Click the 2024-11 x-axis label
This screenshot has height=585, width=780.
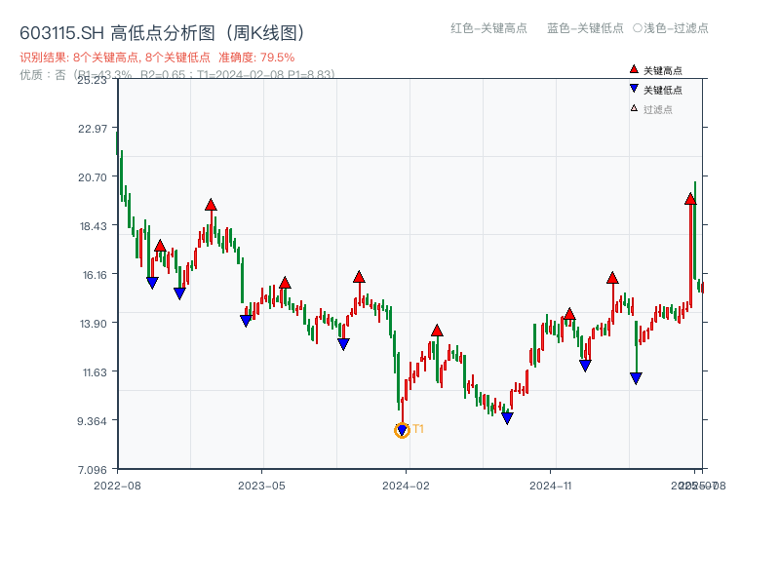(x=551, y=486)
